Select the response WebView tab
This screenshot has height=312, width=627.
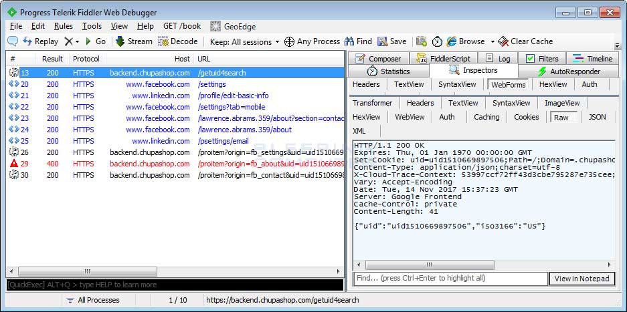[x=410, y=117]
